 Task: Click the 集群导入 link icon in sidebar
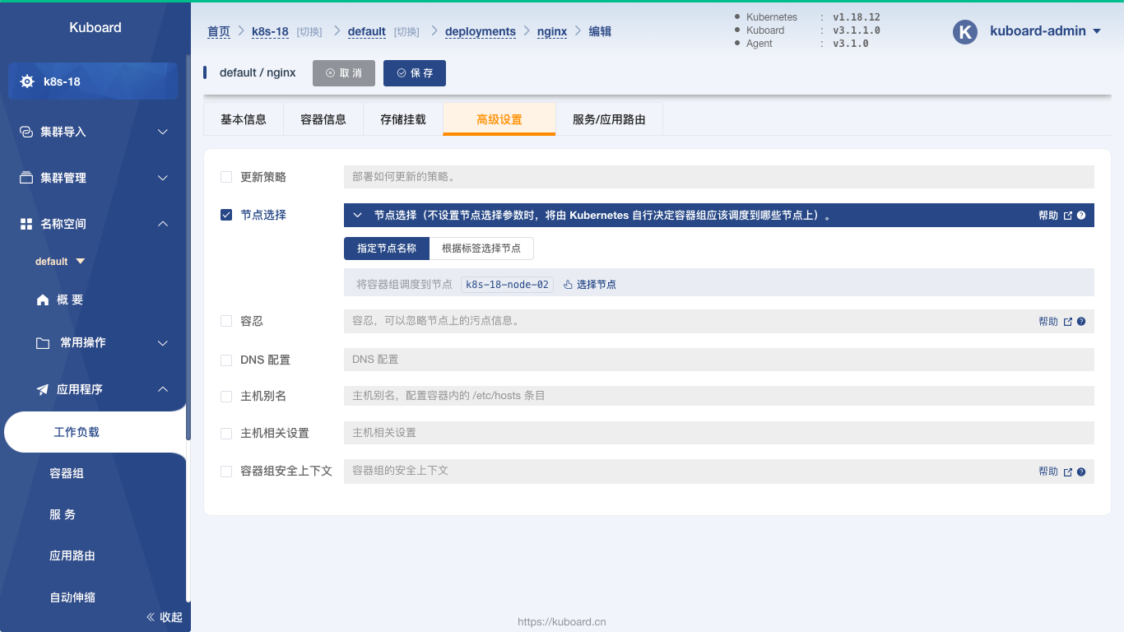point(26,132)
